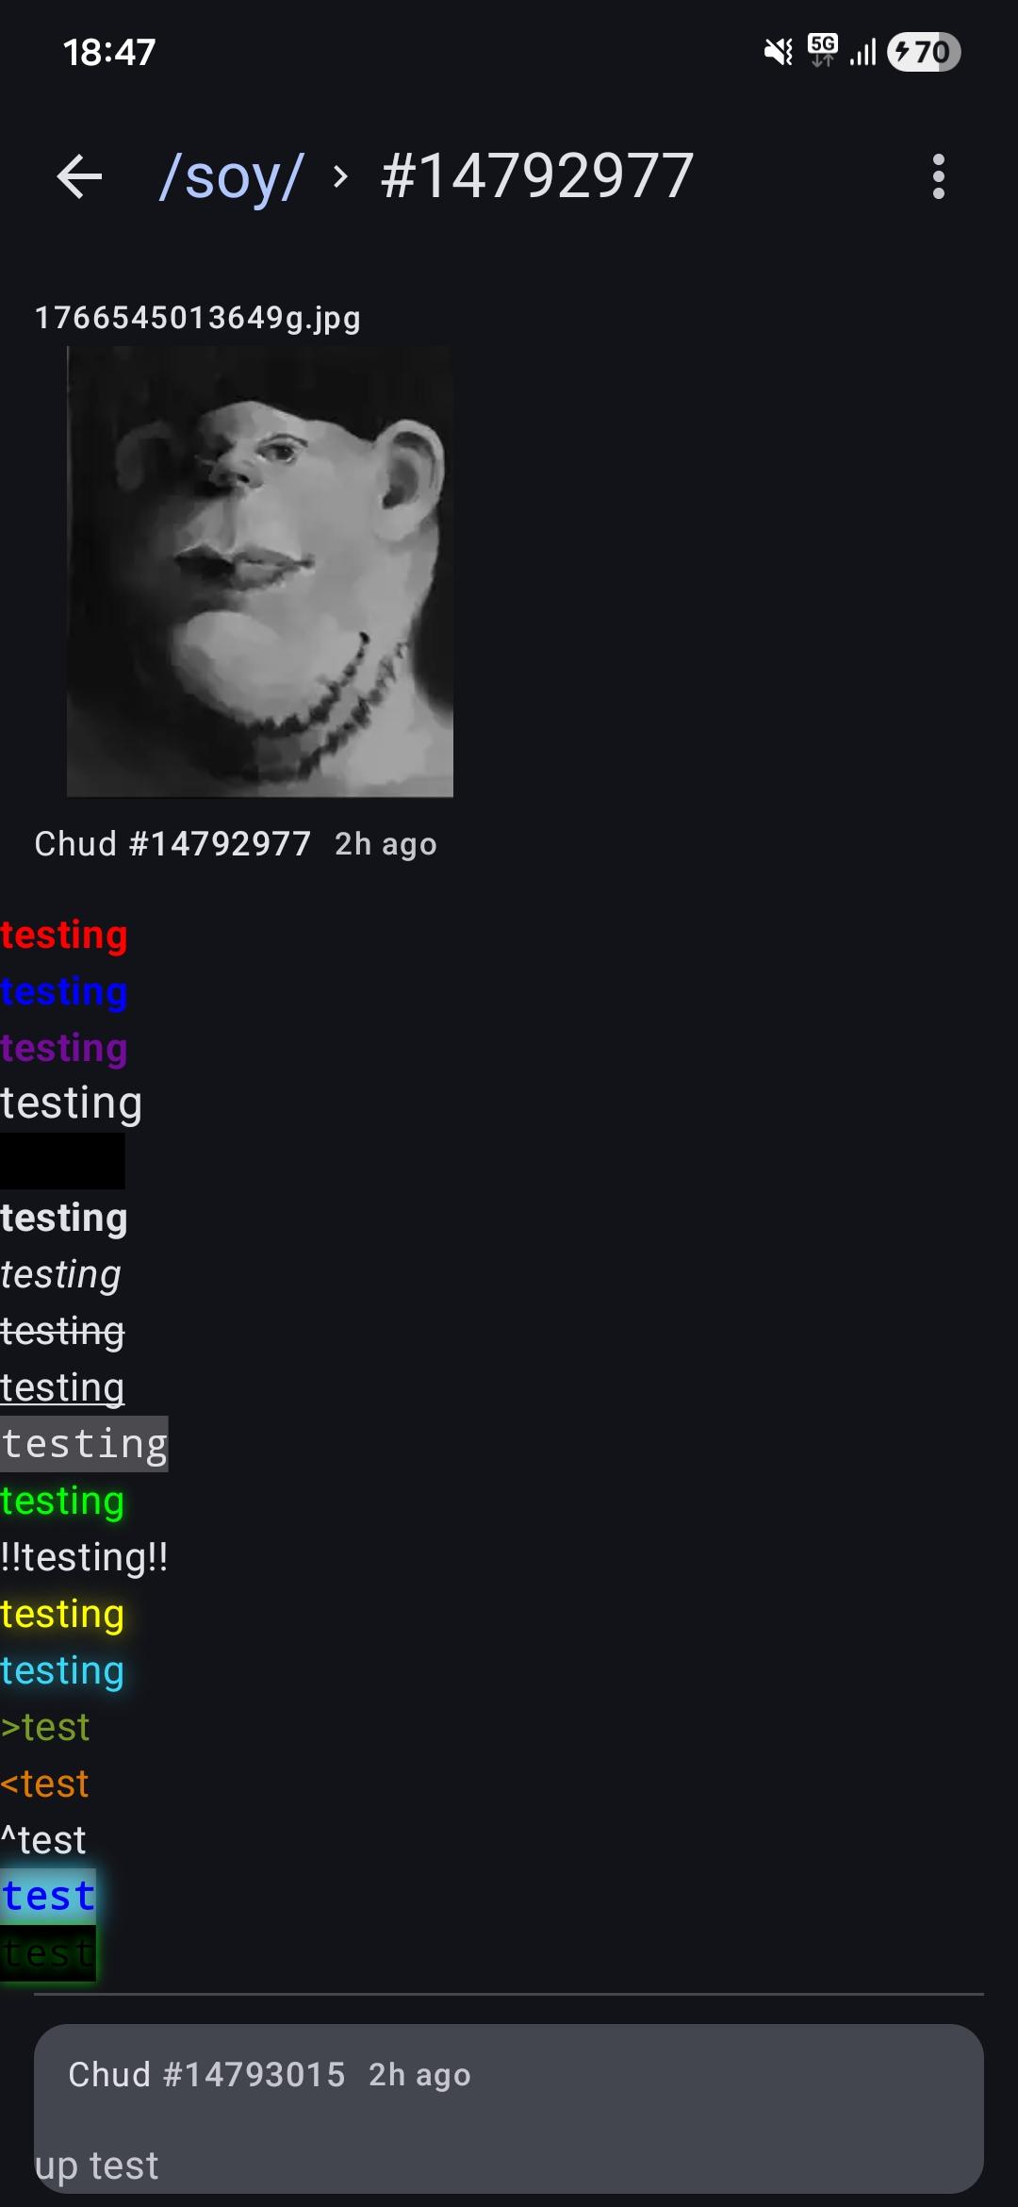Tap thread number #14792977 in header
The height and width of the screenshot is (2207, 1018).
click(x=537, y=176)
